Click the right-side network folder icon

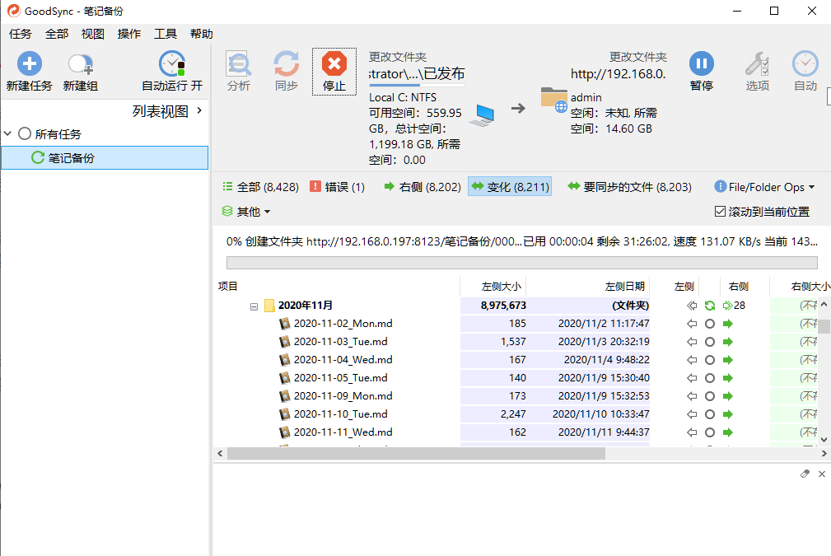click(554, 100)
